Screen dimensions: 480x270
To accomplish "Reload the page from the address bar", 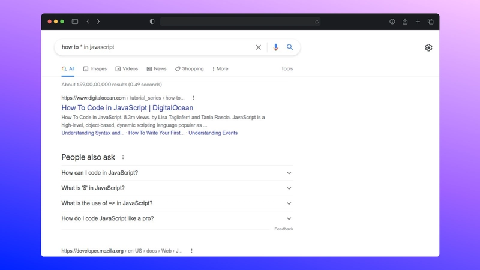I will (x=317, y=22).
